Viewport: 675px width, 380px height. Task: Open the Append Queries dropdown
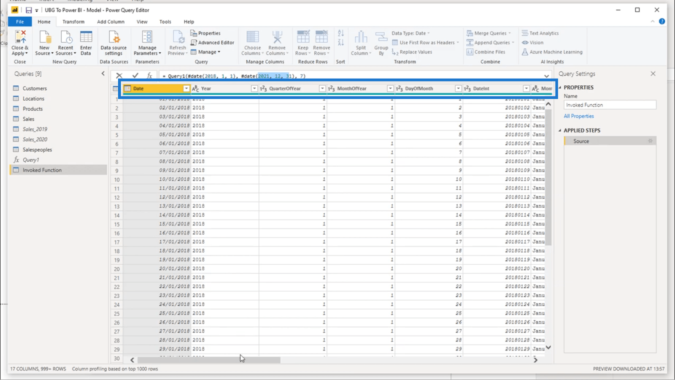(490, 43)
